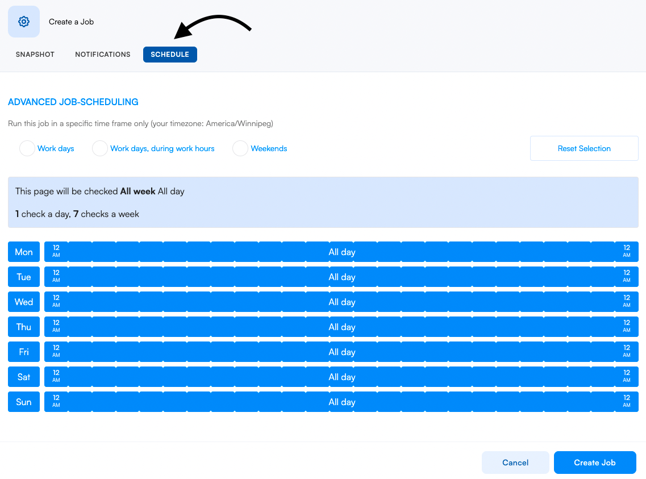Click the ending 12 AM slot on Sunday

click(627, 402)
